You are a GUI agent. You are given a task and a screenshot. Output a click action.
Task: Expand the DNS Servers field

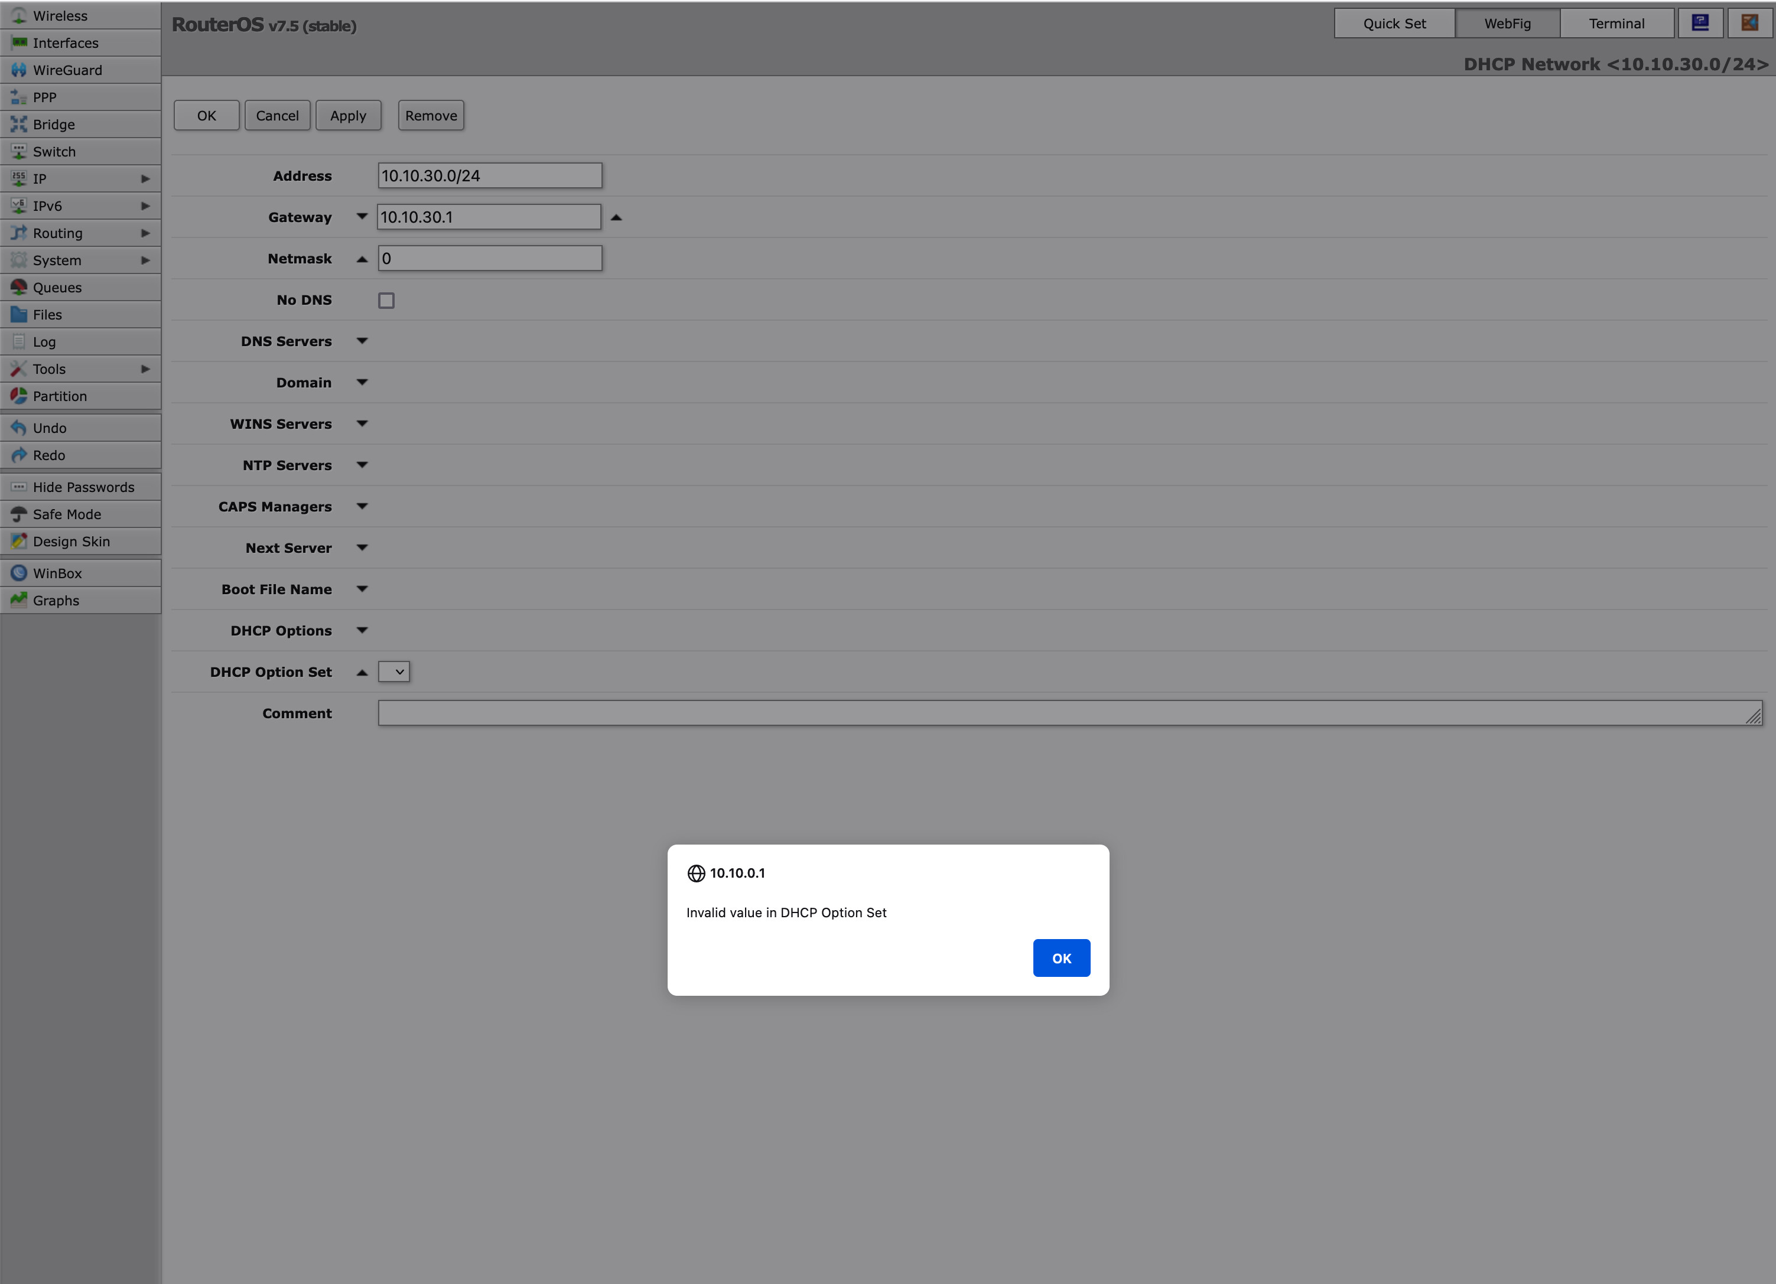pos(362,341)
